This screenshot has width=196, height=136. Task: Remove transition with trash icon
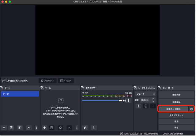click(146, 106)
